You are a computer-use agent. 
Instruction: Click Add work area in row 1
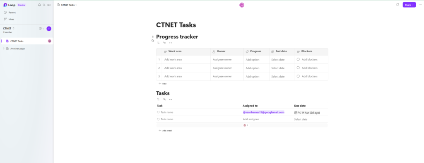173,60
